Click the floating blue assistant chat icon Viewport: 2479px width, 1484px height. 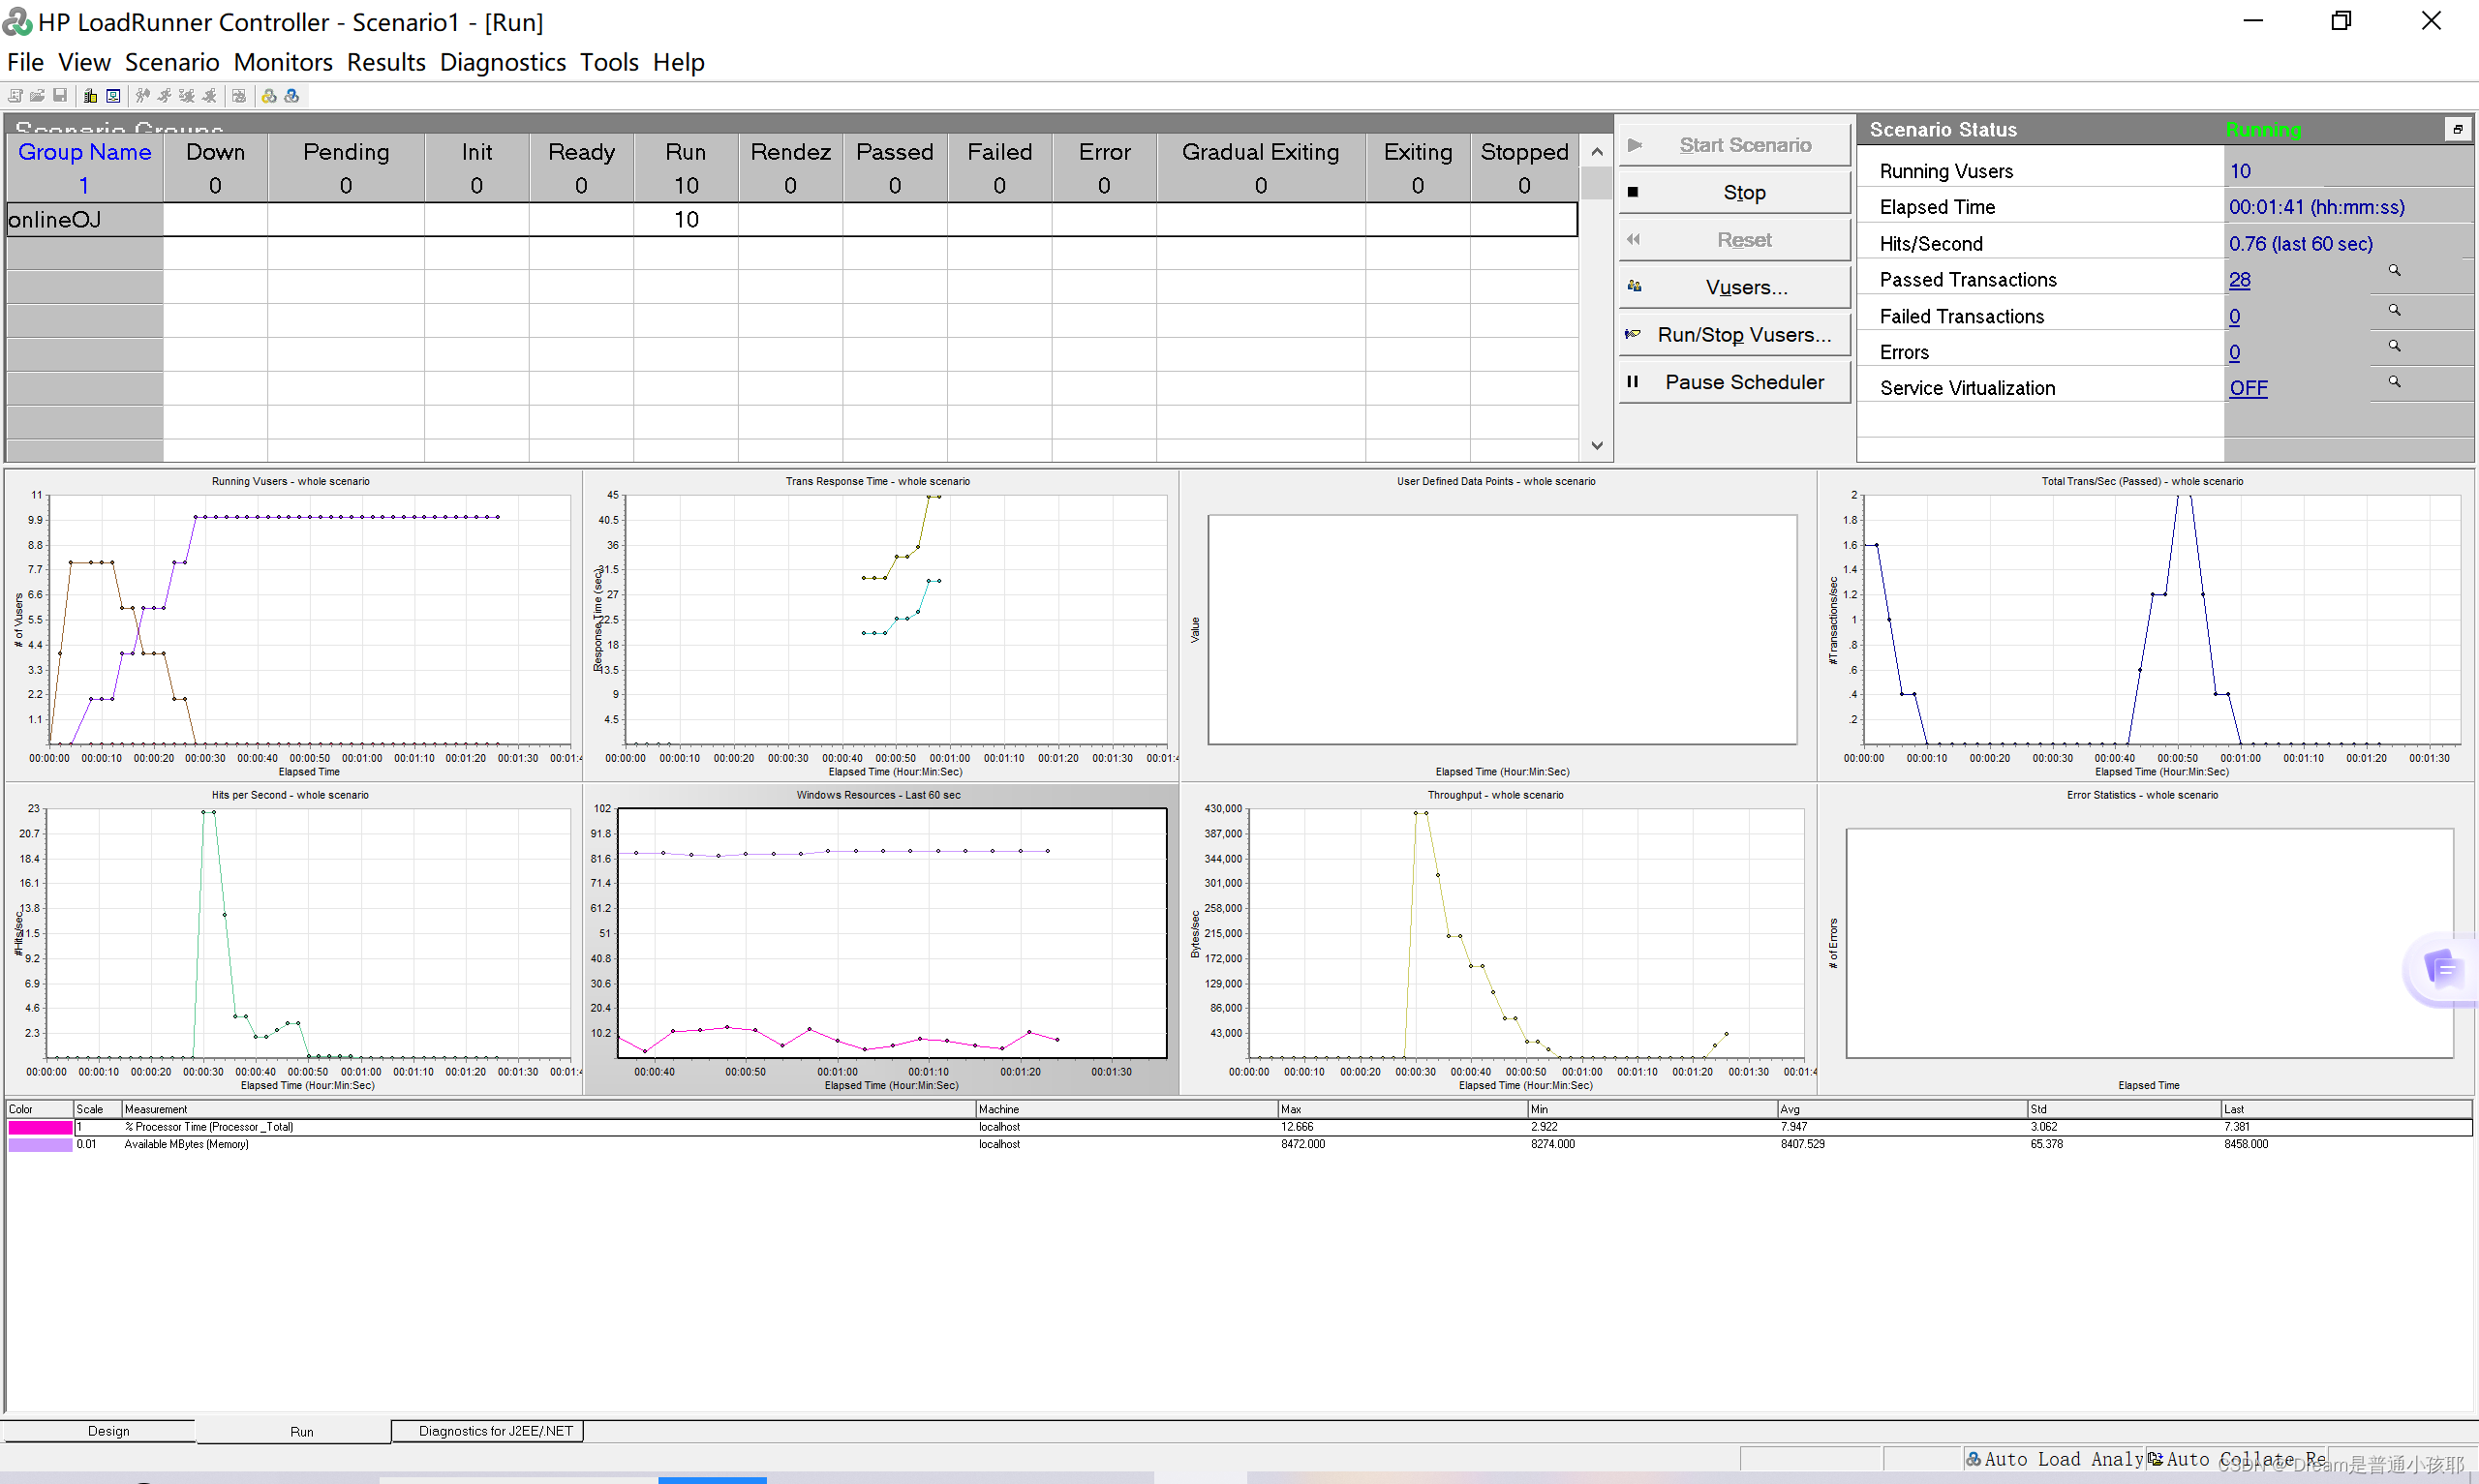pos(2443,968)
